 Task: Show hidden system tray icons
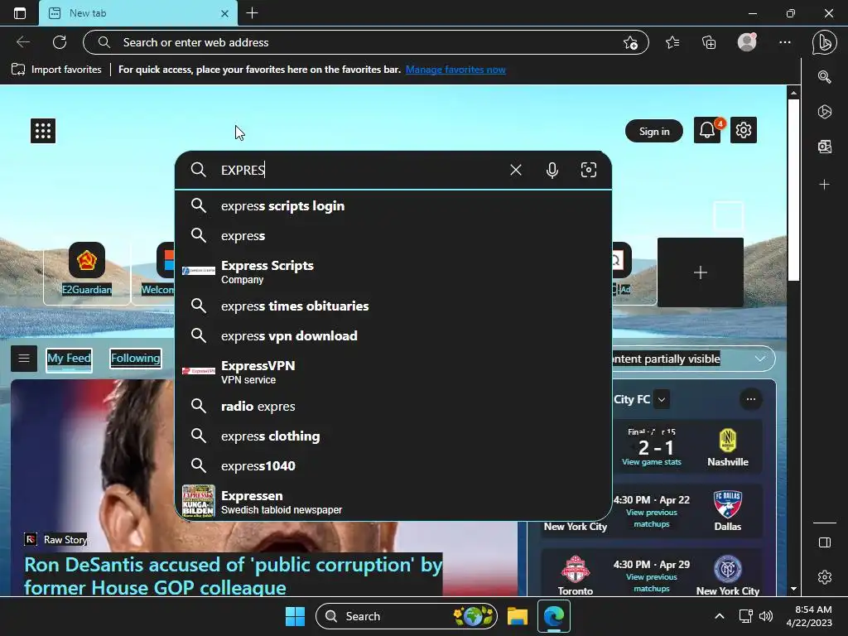[720, 616]
